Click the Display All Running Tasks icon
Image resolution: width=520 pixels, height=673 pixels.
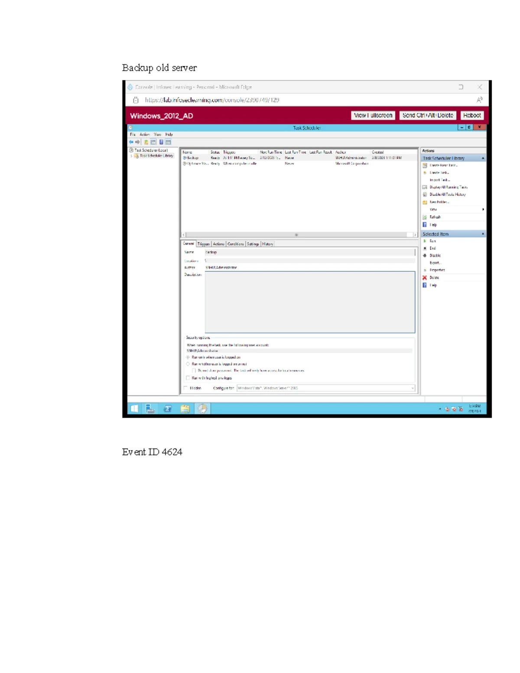click(425, 187)
